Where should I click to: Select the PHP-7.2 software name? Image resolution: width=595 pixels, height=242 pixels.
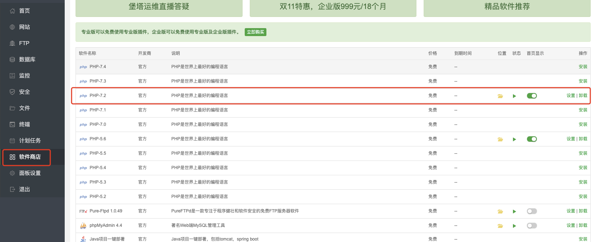click(98, 96)
